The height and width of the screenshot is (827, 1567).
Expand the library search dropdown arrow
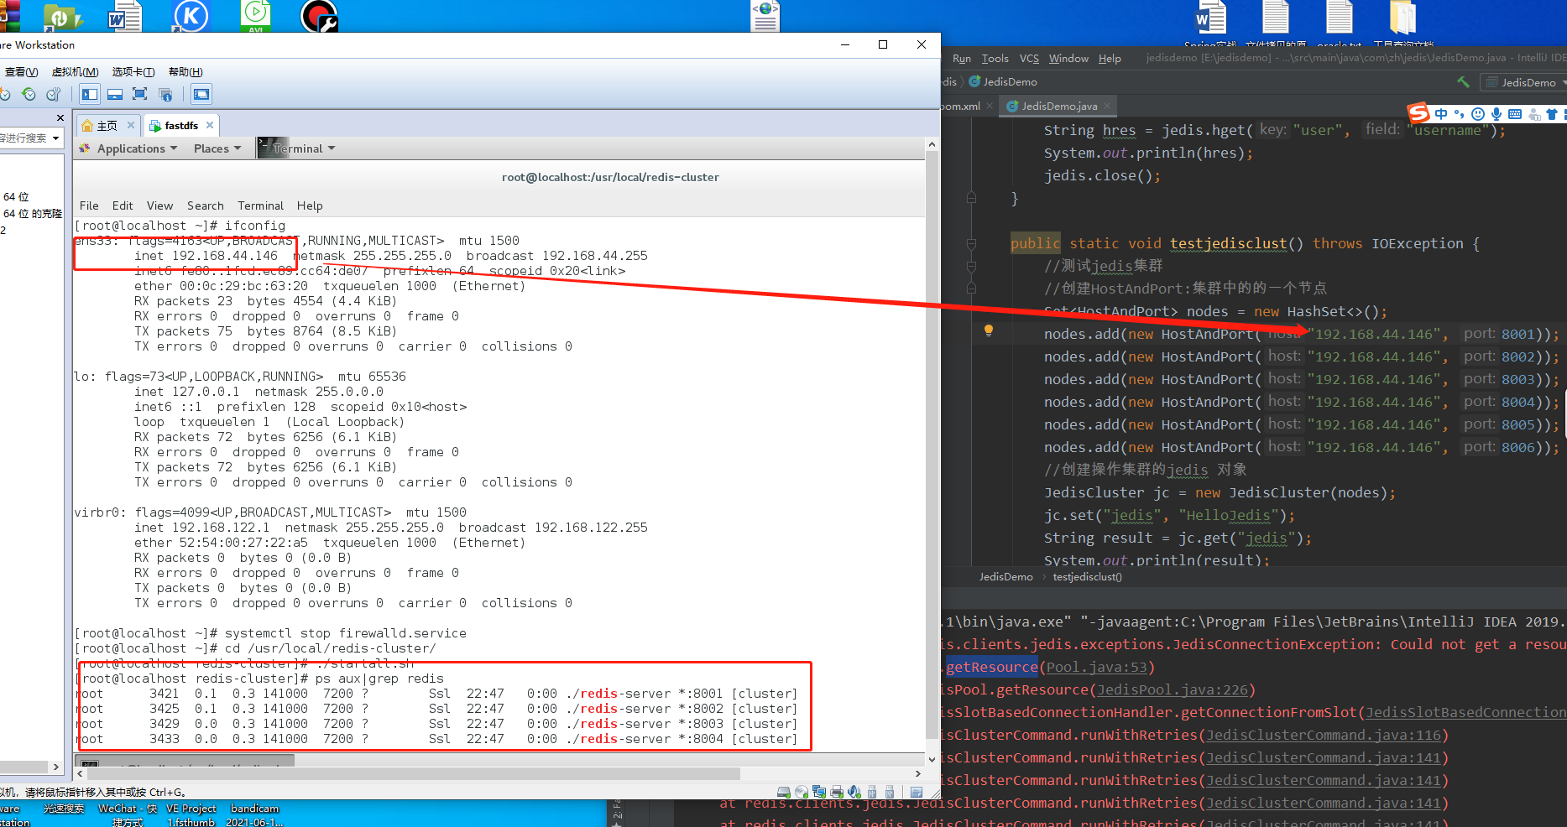[56, 138]
